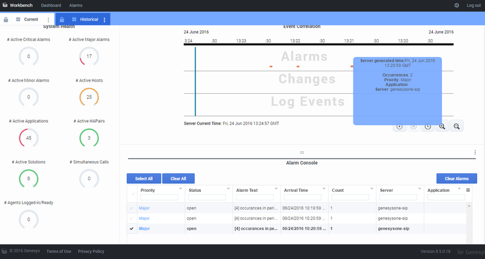The image size is (485, 259).
Task: Click the Clear Alarms button
Action: tap(457, 179)
